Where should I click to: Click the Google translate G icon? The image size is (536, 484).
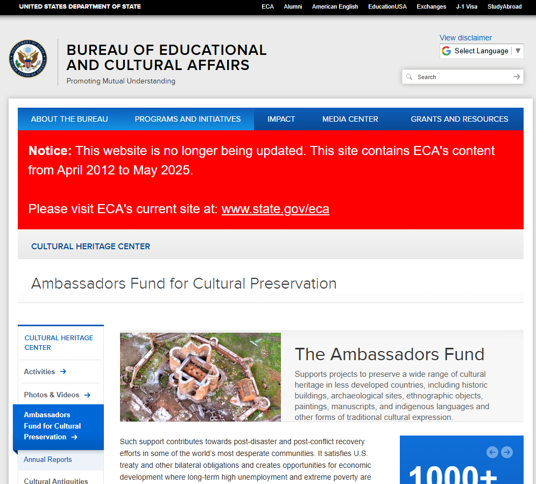point(446,51)
